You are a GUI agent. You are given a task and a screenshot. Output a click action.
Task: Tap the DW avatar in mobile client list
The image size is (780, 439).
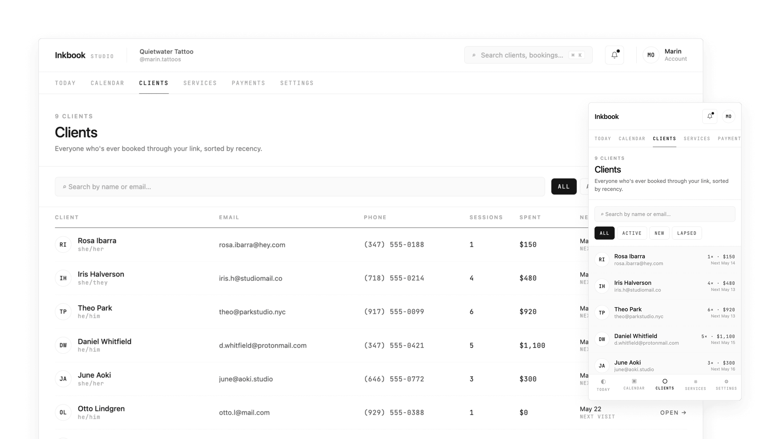click(602, 339)
